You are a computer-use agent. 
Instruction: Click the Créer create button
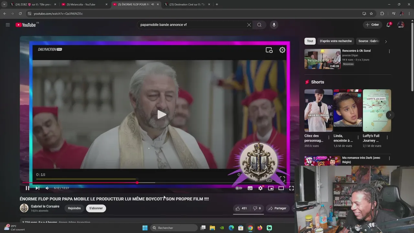tap(372, 25)
